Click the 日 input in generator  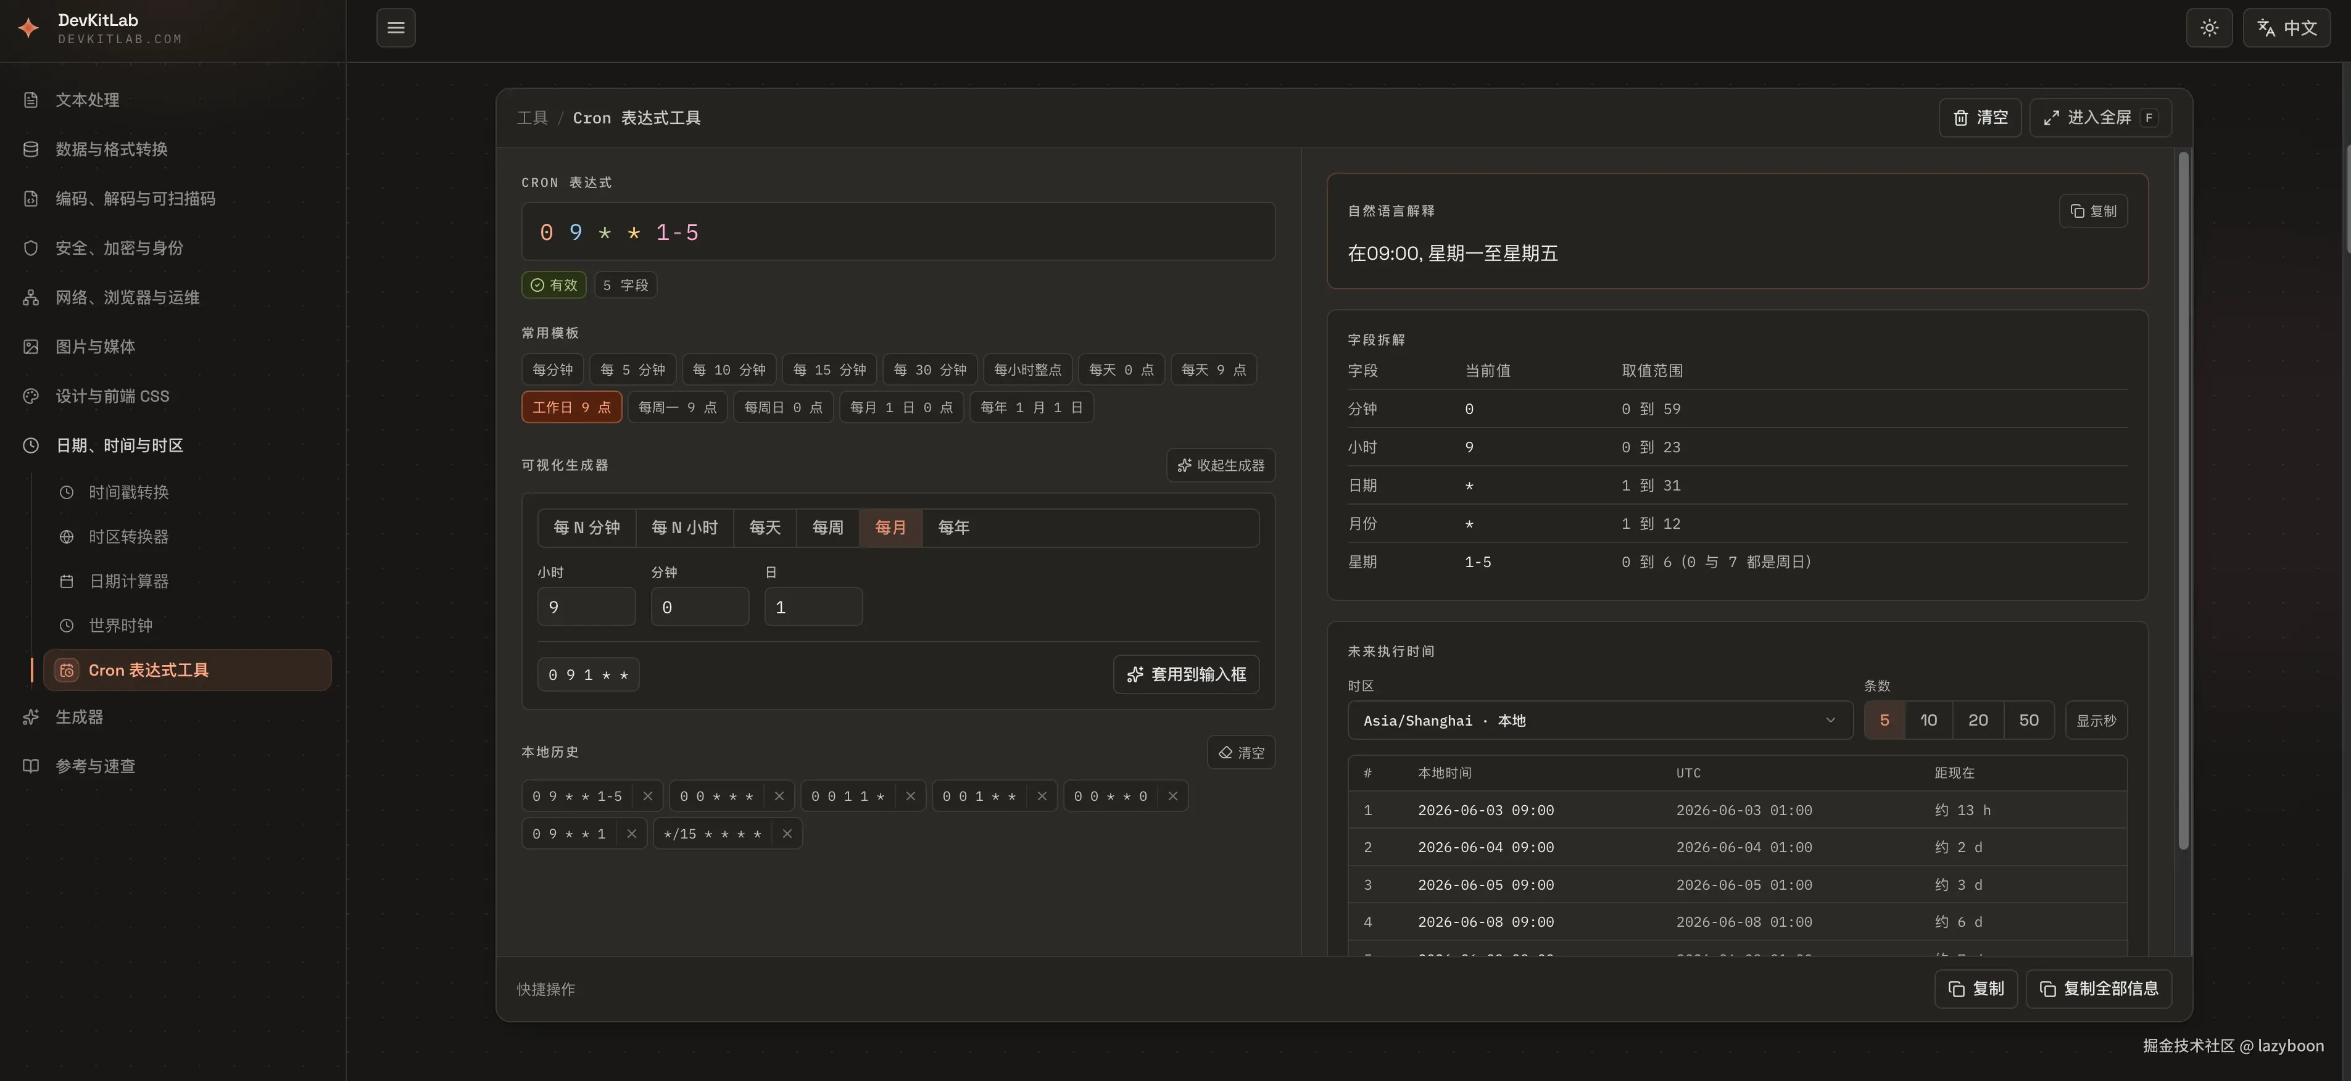pyautogui.click(x=813, y=607)
